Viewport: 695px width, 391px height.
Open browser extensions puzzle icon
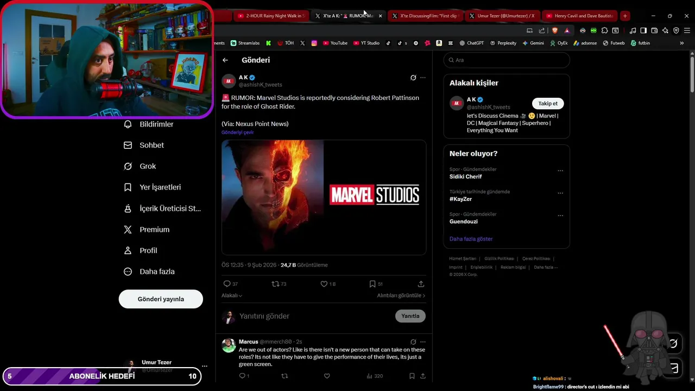click(x=604, y=30)
